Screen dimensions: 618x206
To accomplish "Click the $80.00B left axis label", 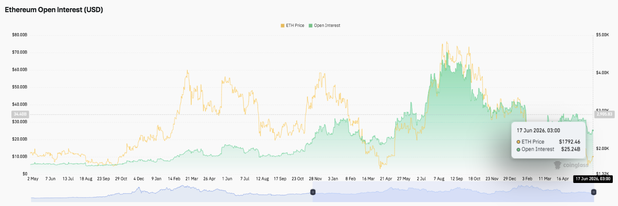I will click(x=20, y=35).
